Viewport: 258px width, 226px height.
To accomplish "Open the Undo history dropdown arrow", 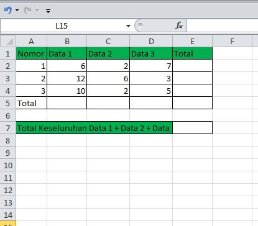I will 17,10.
